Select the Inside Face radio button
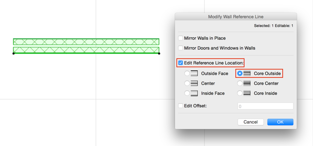Viewport: 313px width, 146px height. (187, 93)
